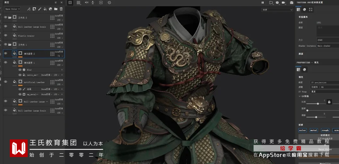Open the opacity dropdown of the Plastic Grainy layer
Image resolution: width=339 pixels, height=164 pixels.
coord(60,38)
